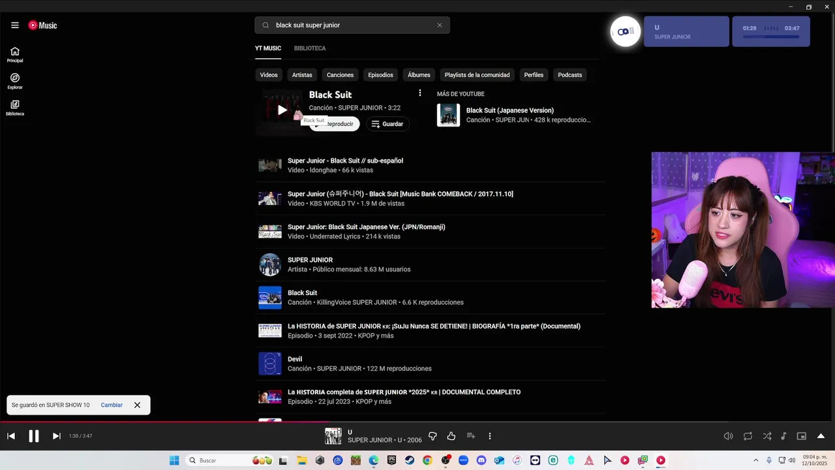The height and width of the screenshot is (470, 835).
Task: Open more actions menu in player bar
Action: click(490, 436)
